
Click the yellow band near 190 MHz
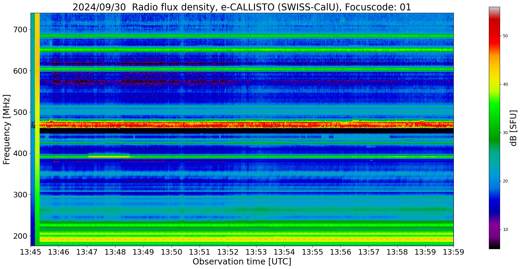(246, 239)
